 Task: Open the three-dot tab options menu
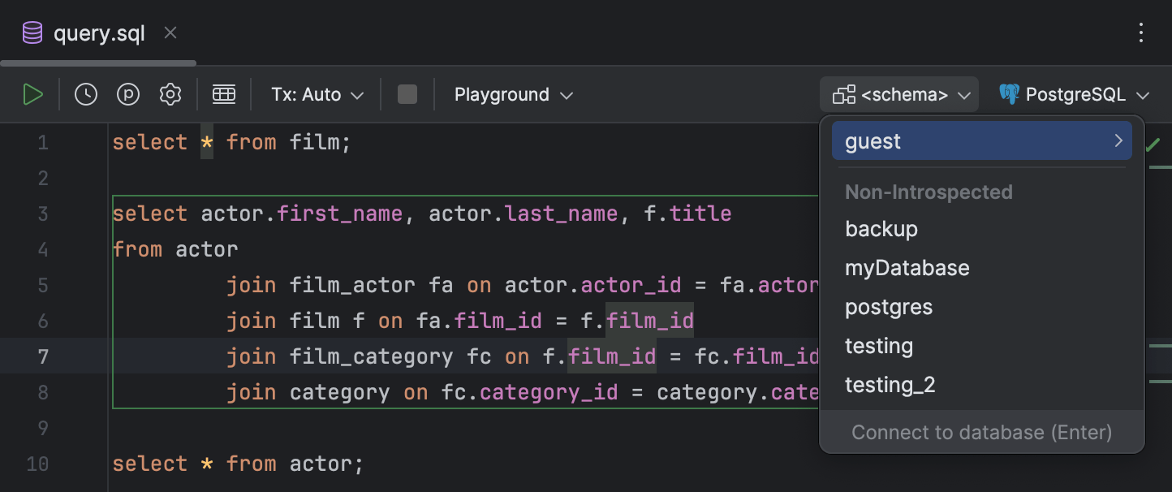pos(1141,33)
